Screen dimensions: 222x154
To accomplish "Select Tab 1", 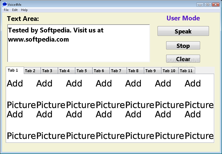I will 15,70.
